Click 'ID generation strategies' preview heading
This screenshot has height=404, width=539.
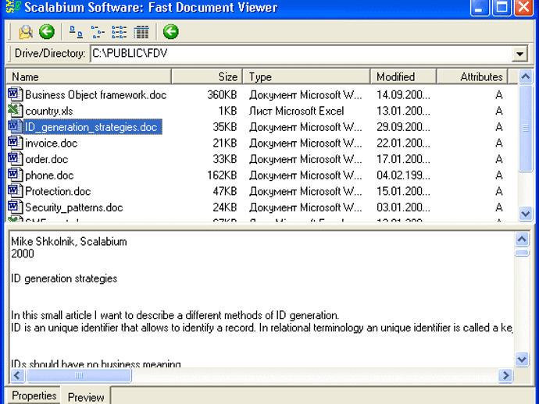click(x=64, y=278)
